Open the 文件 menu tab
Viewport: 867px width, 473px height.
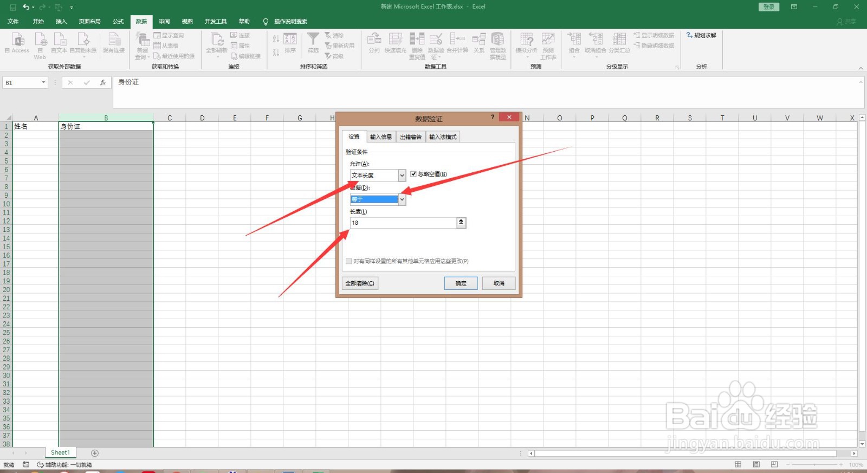point(13,21)
